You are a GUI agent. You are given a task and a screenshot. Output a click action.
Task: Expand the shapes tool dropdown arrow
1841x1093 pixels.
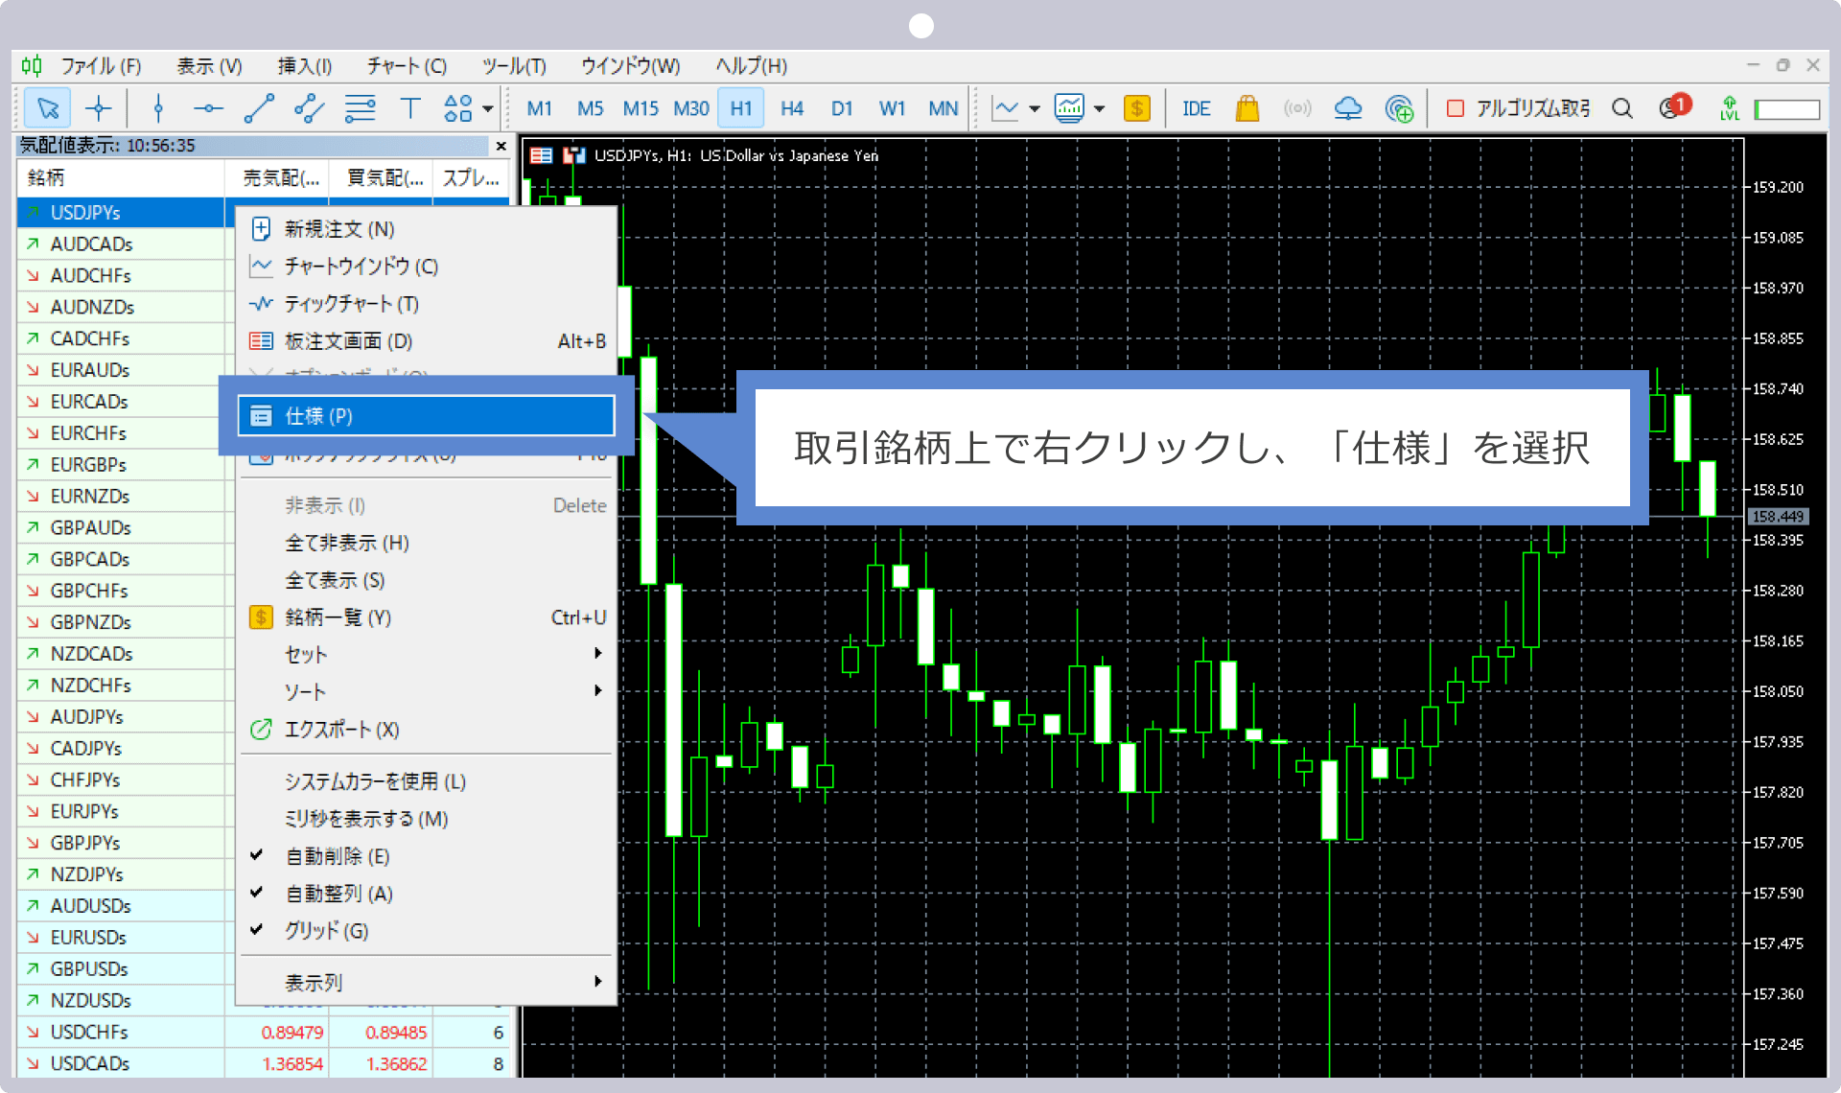point(487,108)
